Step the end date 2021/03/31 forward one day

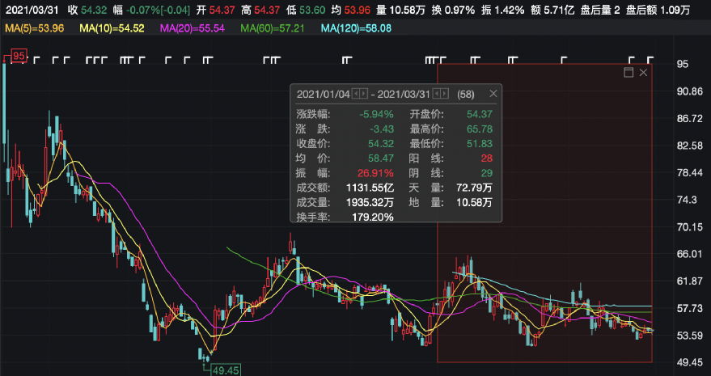[x=444, y=94]
